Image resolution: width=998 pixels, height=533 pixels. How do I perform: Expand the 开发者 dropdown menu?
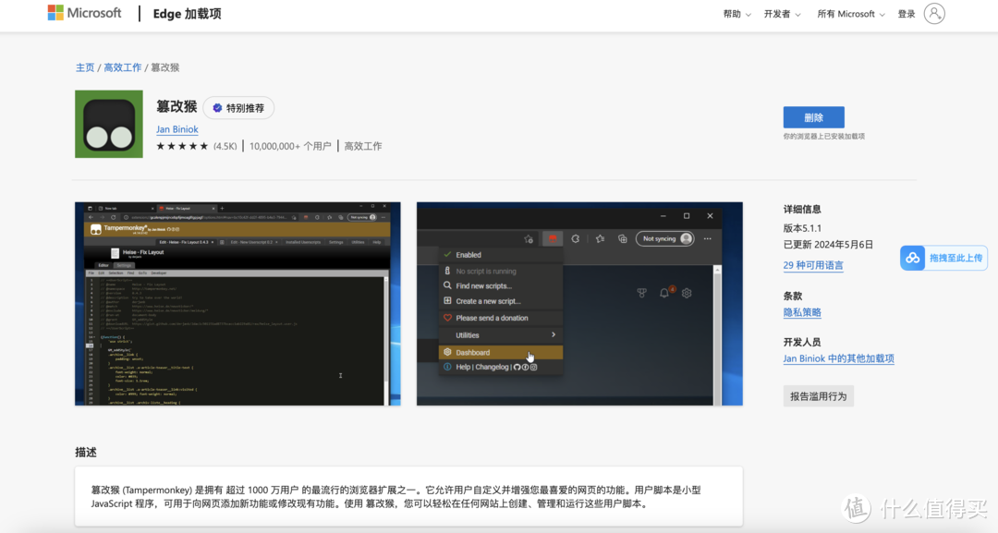click(783, 14)
